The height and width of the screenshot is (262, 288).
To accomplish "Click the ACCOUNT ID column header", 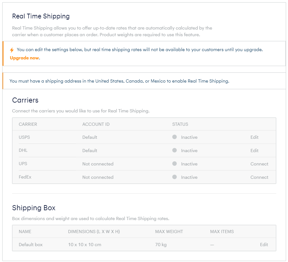I will click(x=96, y=124).
